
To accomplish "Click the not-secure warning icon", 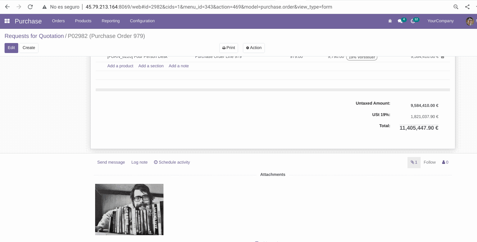I will pos(44,7).
